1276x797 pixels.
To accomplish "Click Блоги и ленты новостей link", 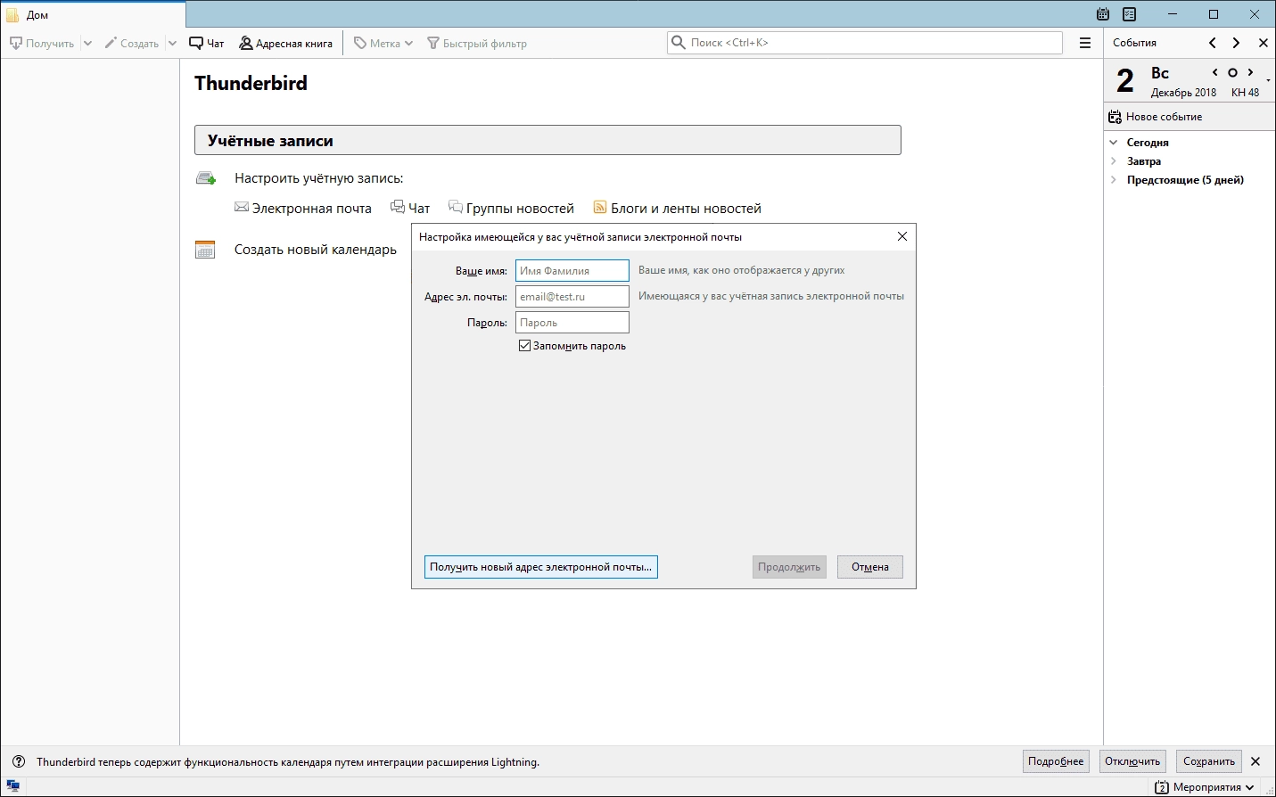I will (x=686, y=209).
